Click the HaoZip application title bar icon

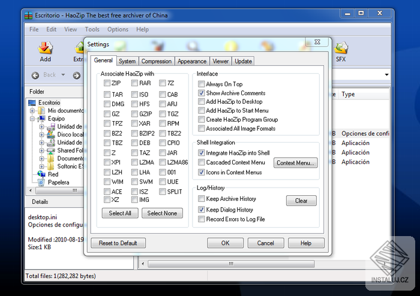pyautogui.click(x=28, y=15)
